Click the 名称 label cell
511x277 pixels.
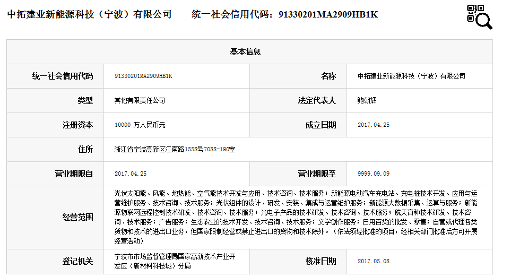(x=328, y=76)
